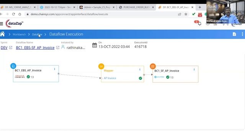Select the 13-OCT-2022 03:44 date text
Screen dimensions: 245x137
114,46
